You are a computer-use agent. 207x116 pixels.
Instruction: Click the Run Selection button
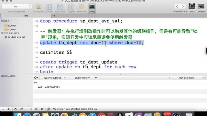(186, 78)
